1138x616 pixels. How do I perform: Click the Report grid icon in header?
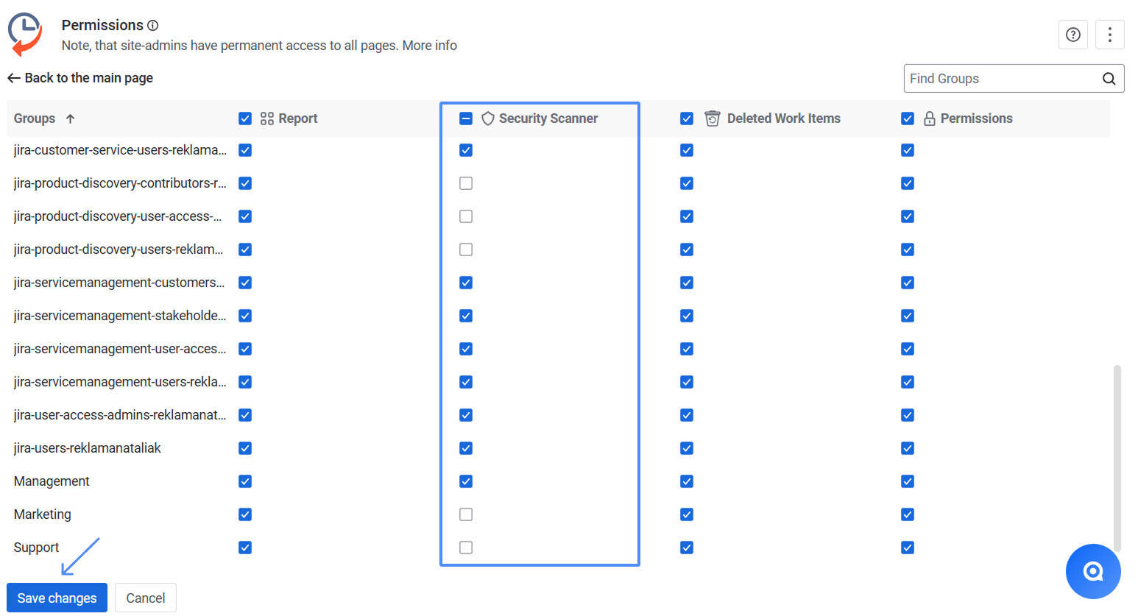[x=267, y=118]
